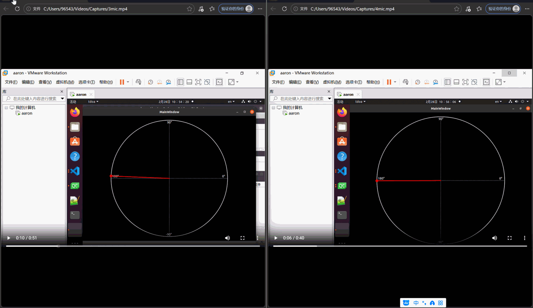Click VS Code dock icon in left Ubuntu VM
The height and width of the screenshot is (308, 533).
click(75, 171)
